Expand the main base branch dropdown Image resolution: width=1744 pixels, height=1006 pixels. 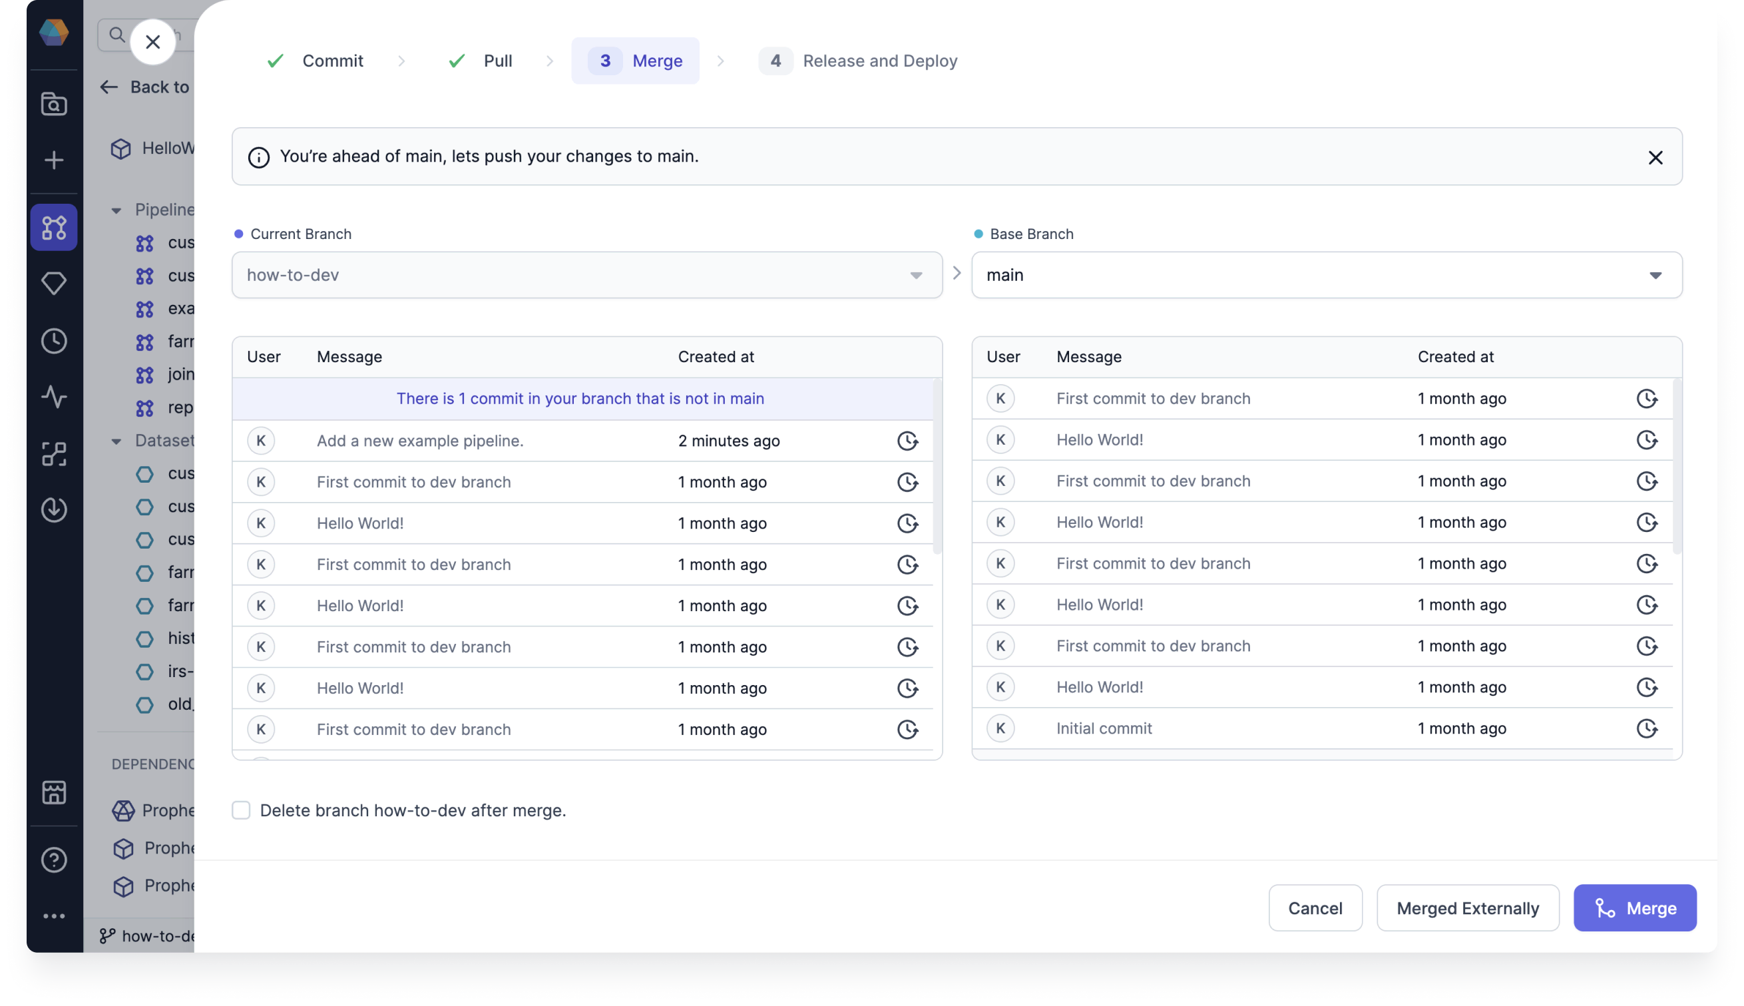pos(1657,274)
